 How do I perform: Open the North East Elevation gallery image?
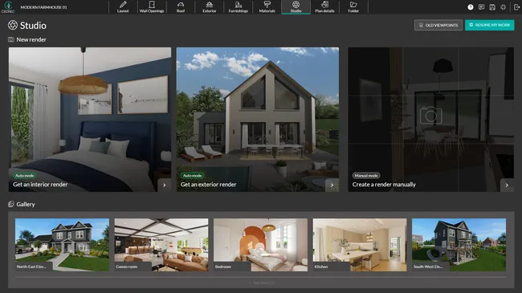point(63,245)
